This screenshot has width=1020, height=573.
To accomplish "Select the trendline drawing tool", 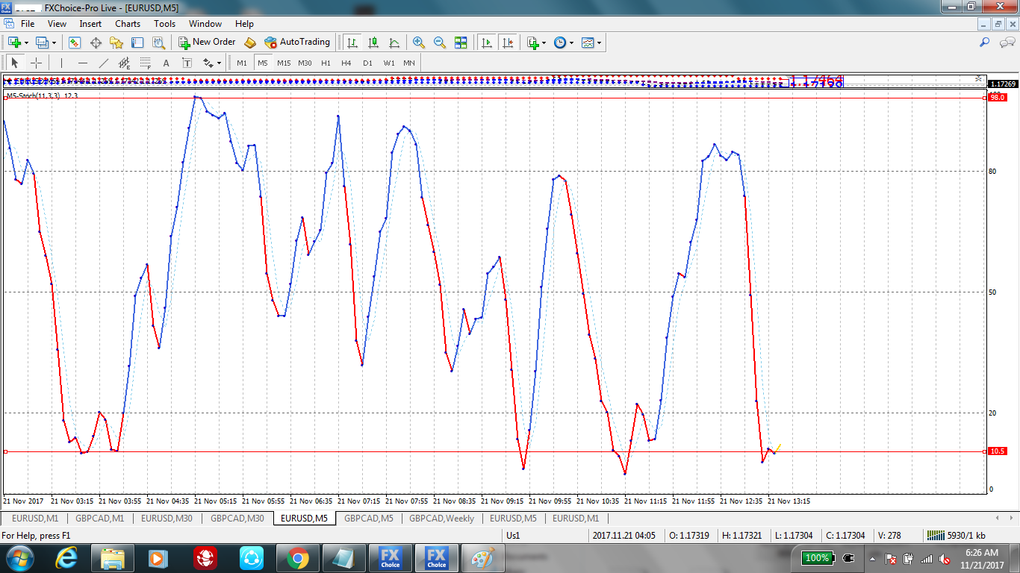I will pos(104,63).
